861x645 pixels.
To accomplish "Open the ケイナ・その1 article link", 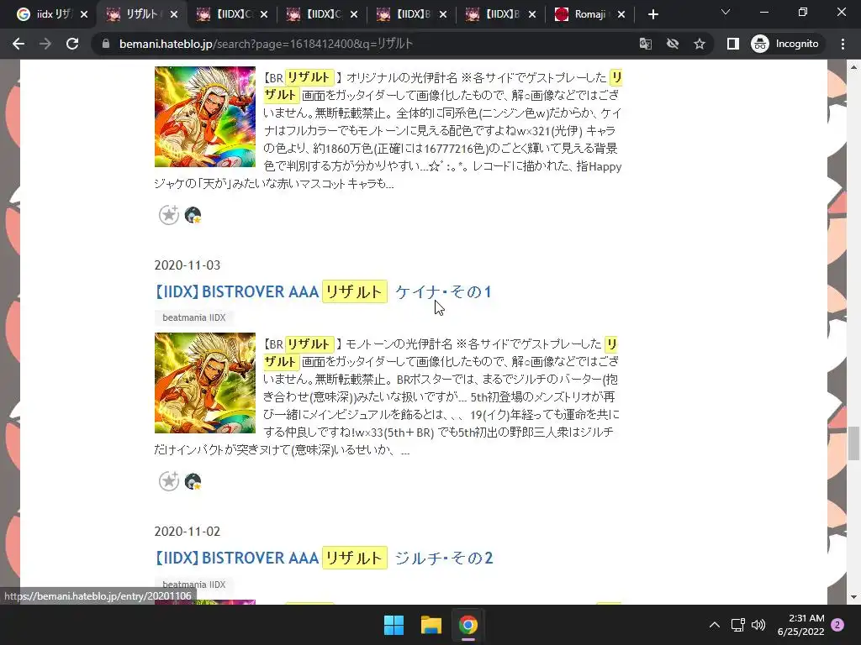I will (323, 291).
